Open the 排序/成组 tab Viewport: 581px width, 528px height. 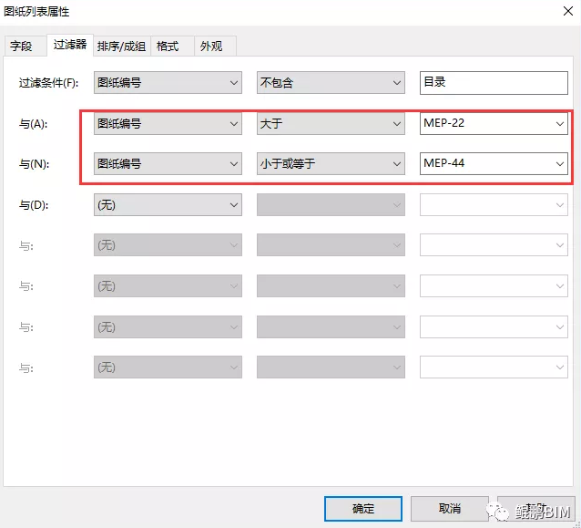[121, 46]
